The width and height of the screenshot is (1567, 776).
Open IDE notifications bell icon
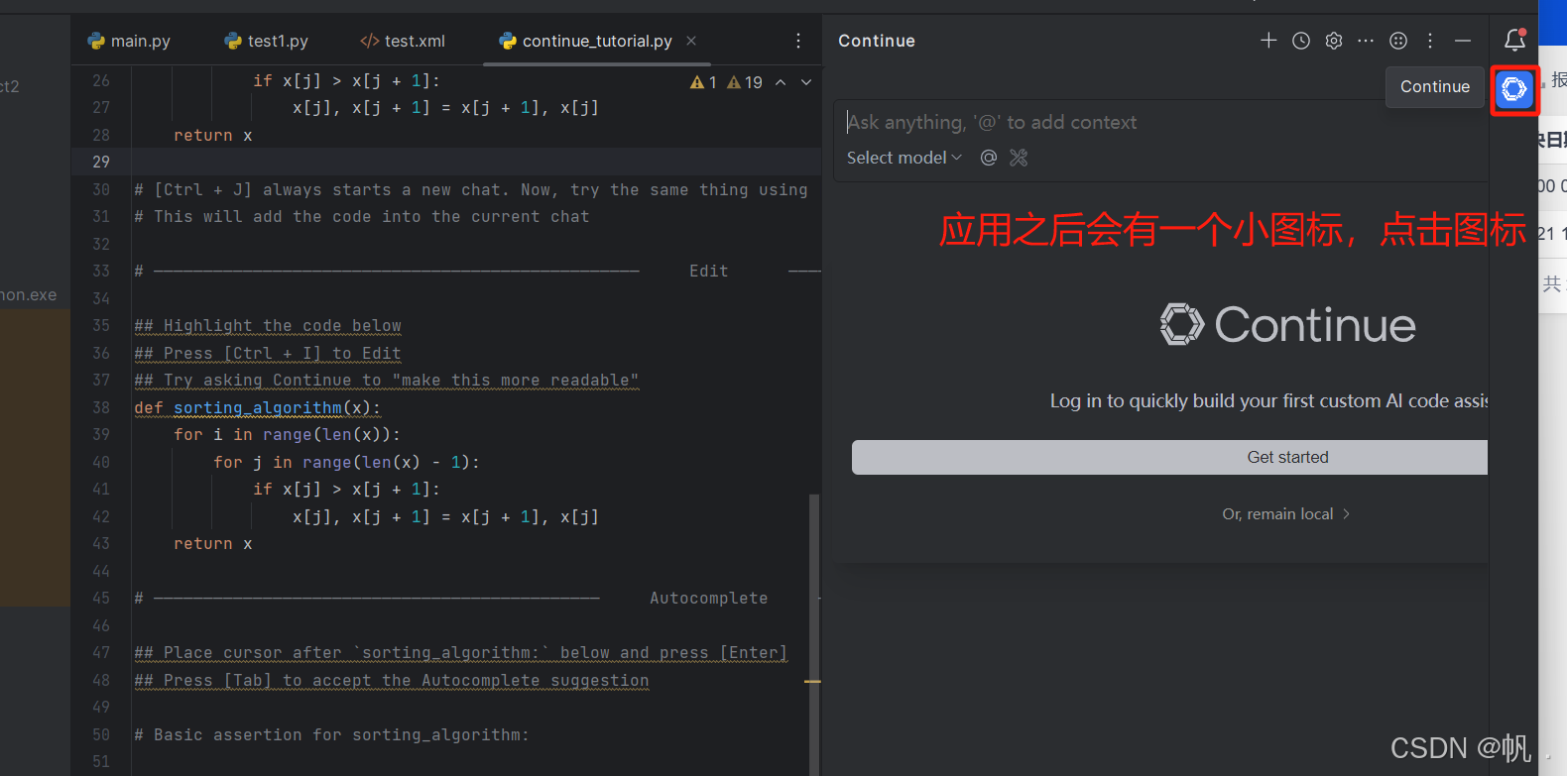tap(1514, 40)
